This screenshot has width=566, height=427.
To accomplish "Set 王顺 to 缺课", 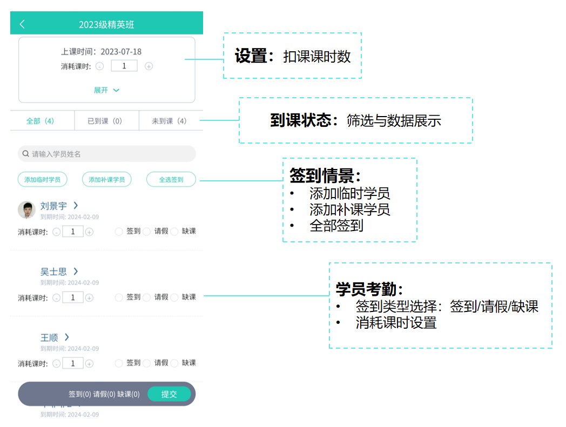I will tap(174, 363).
